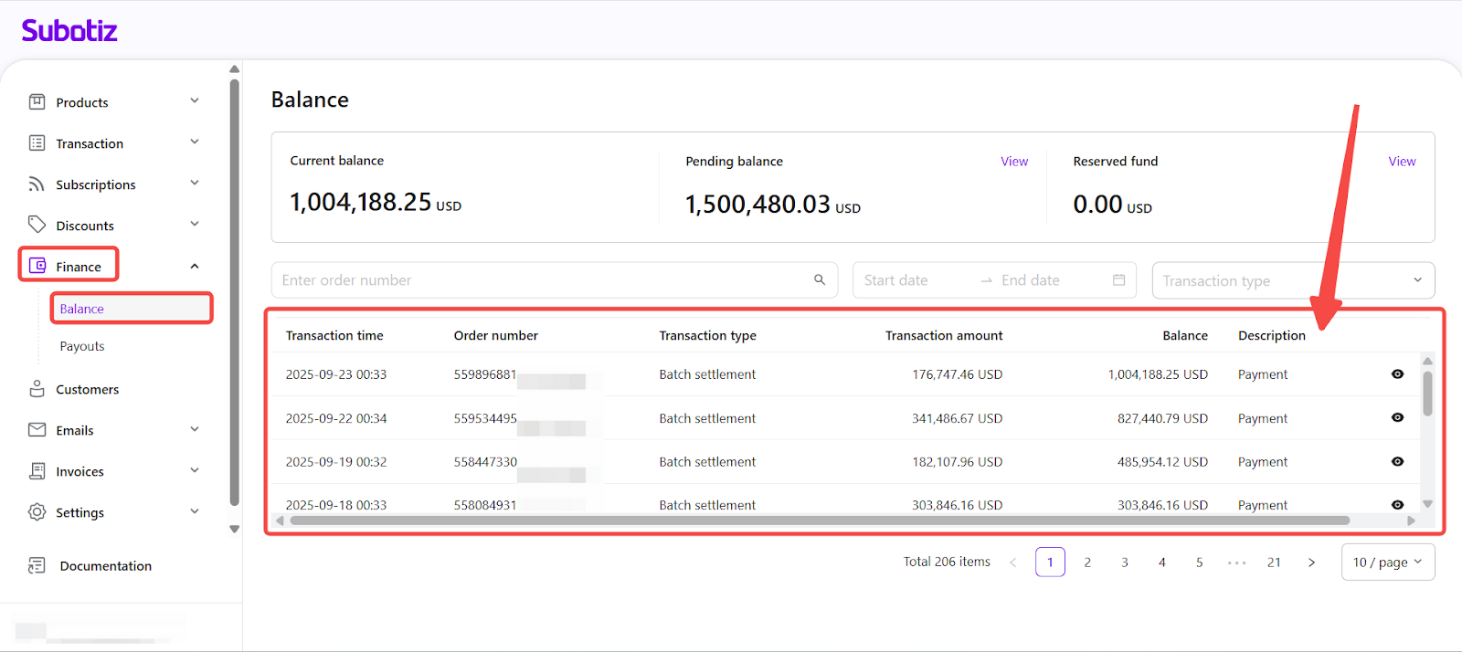Viewport: 1462px width, 652px height.
Task: Click the calendar icon in date range
Action: click(x=1118, y=280)
